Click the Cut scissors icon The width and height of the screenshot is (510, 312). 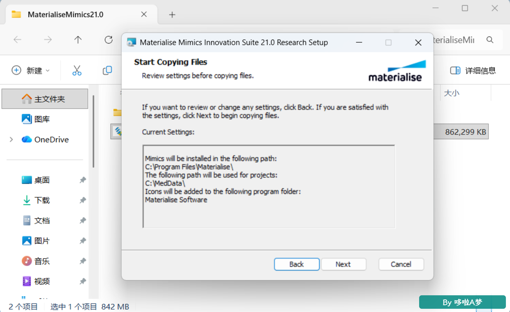pos(77,70)
